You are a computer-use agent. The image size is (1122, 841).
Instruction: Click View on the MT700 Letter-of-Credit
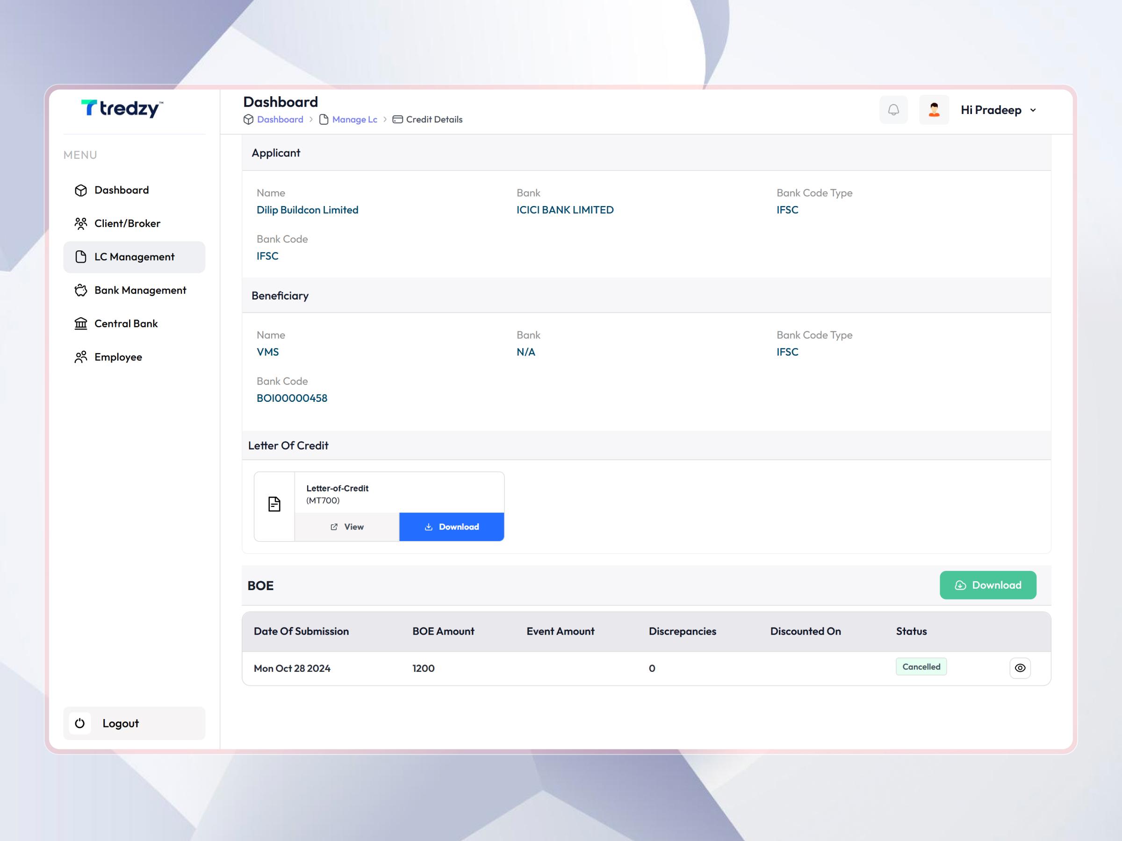click(x=346, y=527)
